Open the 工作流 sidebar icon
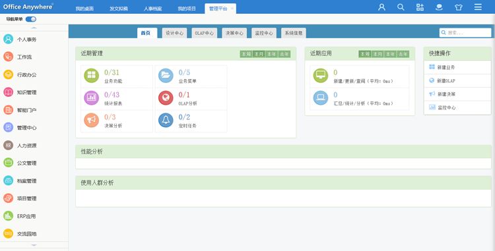 (8, 57)
